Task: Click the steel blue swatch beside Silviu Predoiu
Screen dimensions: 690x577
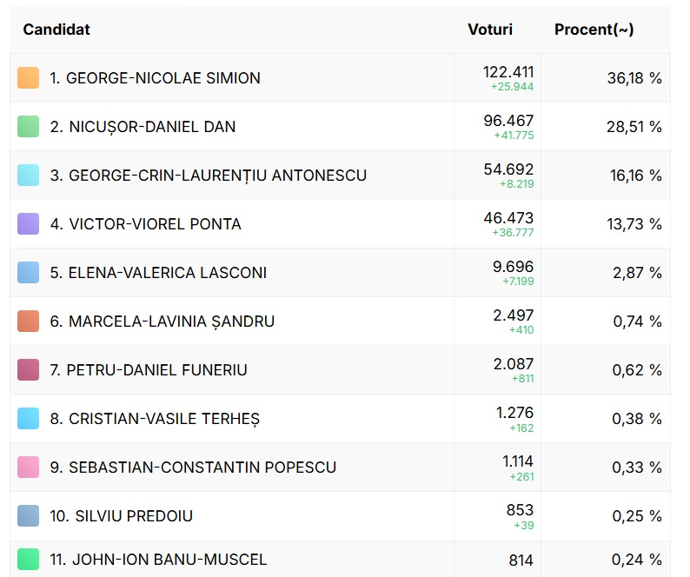Action: click(x=29, y=516)
